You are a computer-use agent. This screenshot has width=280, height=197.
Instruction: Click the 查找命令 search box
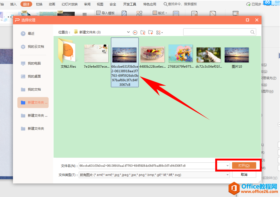coord(180,4)
